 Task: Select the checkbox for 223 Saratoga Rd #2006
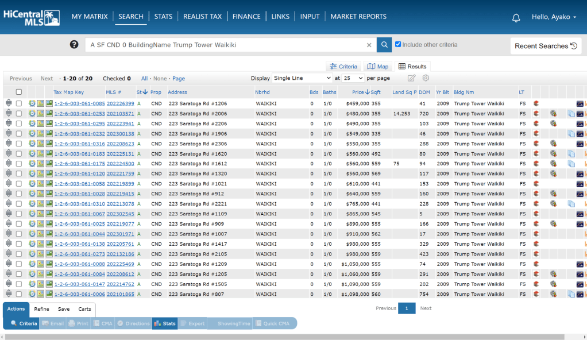pyautogui.click(x=19, y=114)
